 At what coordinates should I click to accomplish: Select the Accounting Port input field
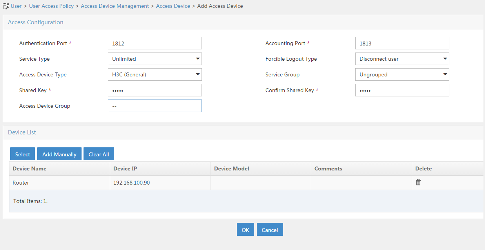(x=402, y=43)
